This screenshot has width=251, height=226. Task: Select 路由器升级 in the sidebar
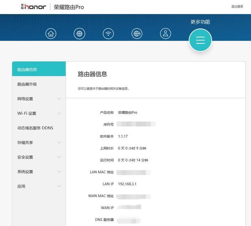[x=39, y=84]
